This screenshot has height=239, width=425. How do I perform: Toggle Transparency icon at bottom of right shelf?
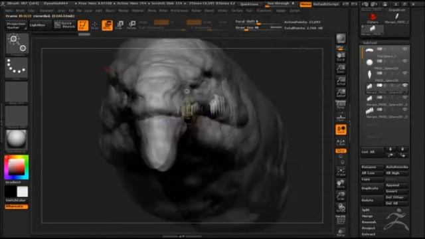(x=341, y=232)
